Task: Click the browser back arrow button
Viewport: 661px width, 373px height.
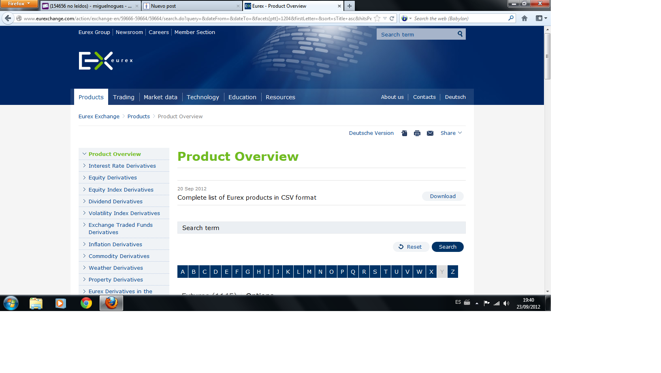Action: click(8, 18)
